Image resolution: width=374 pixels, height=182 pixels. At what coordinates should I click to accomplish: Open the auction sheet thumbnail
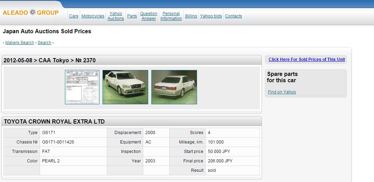(x=82, y=87)
